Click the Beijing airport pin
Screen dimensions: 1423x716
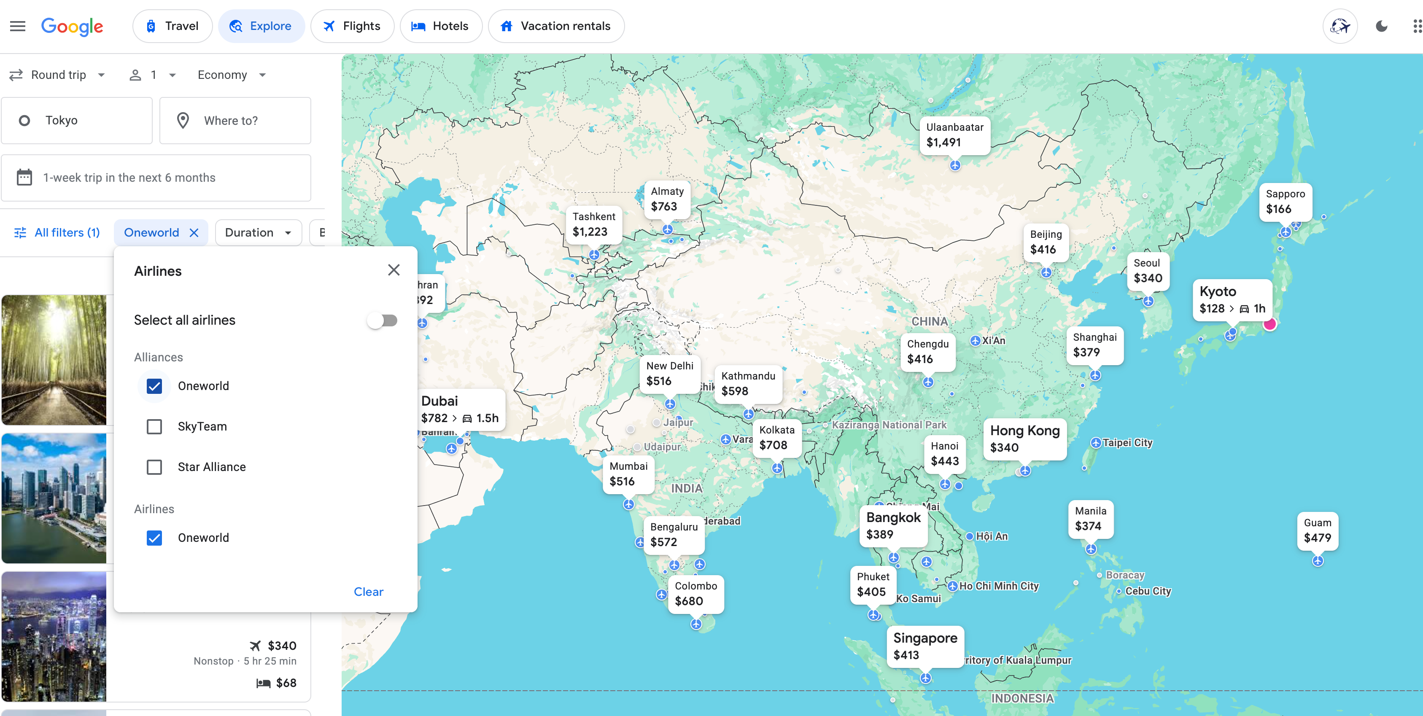point(1046,272)
